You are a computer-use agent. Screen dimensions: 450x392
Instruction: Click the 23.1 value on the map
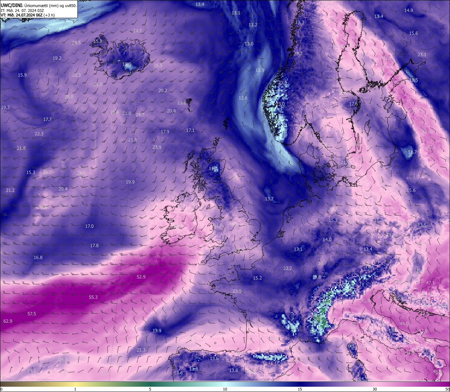coord(422,54)
